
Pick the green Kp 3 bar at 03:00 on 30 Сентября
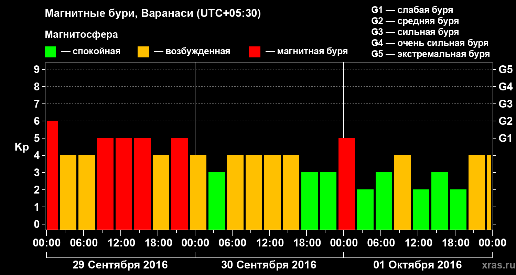click(217, 201)
